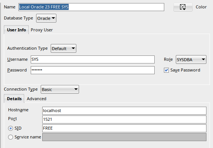Screen dimensions: 213x148
Task: Click the Username field containing SYS
Action: 92,59
